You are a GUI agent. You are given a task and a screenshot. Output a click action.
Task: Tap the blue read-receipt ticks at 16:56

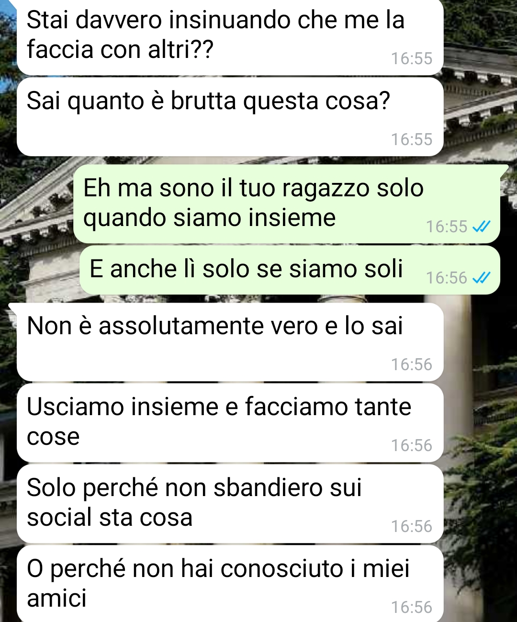coord(481,278)
